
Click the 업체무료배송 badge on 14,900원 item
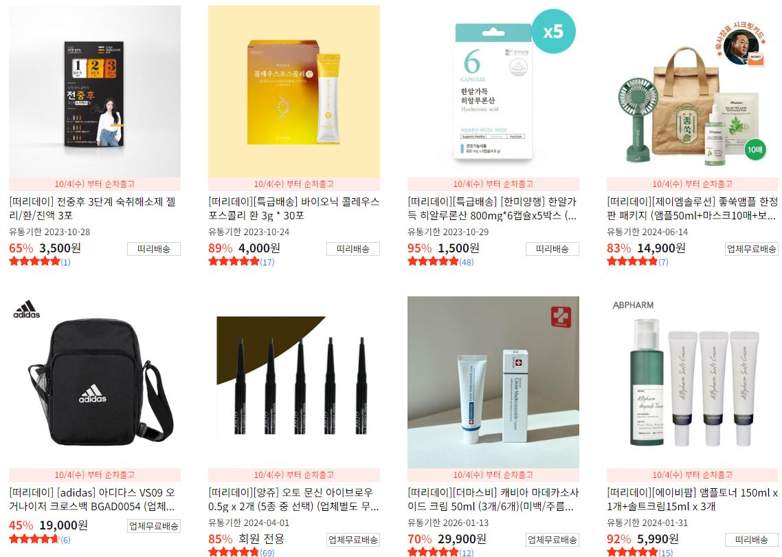752,249
